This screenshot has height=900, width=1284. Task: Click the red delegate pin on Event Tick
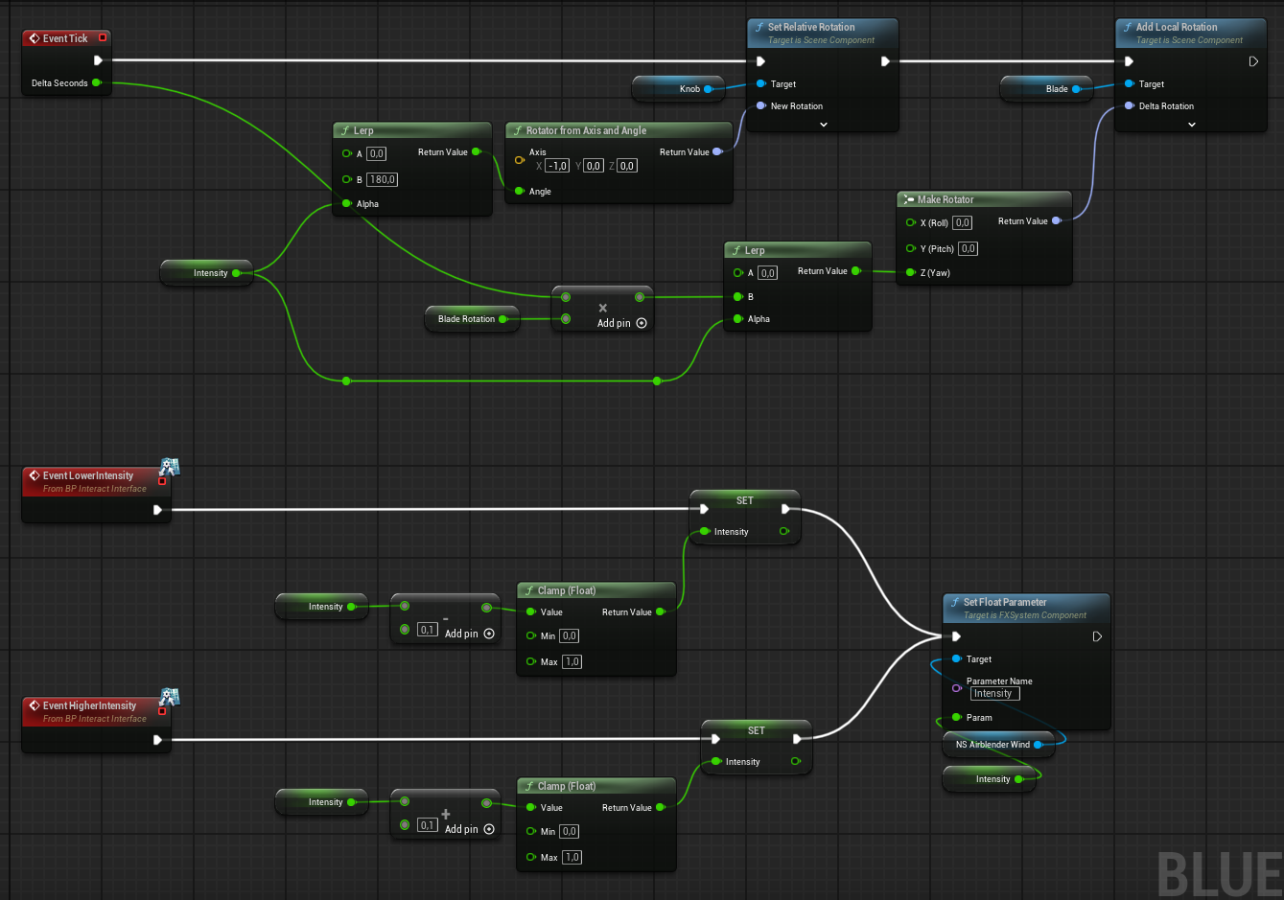103,38
